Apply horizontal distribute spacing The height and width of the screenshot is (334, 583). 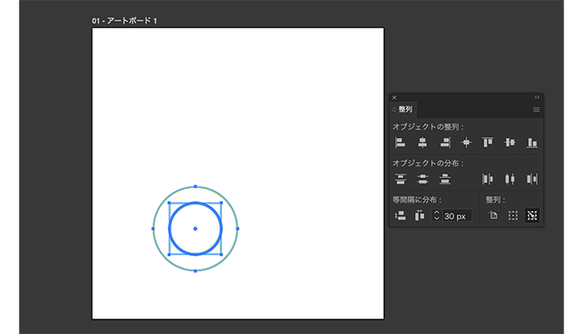419,216
